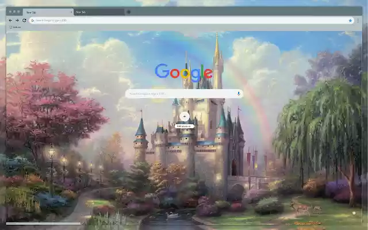Select the active first New Tab tab

48,12
